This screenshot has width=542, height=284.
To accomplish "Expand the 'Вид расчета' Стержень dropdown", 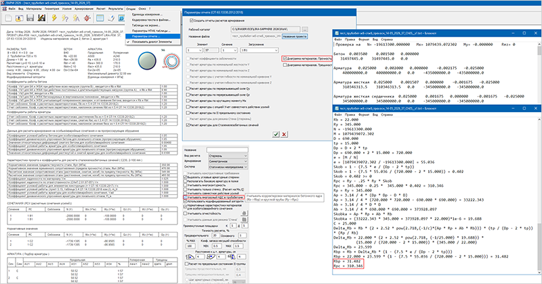I will (228, 156).
